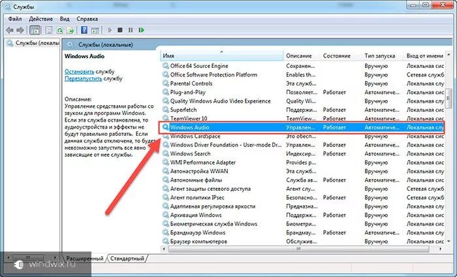Refresh the services list
Image resolution: width=457 pixels, height=277 pixels.
(x=60, y=30)
